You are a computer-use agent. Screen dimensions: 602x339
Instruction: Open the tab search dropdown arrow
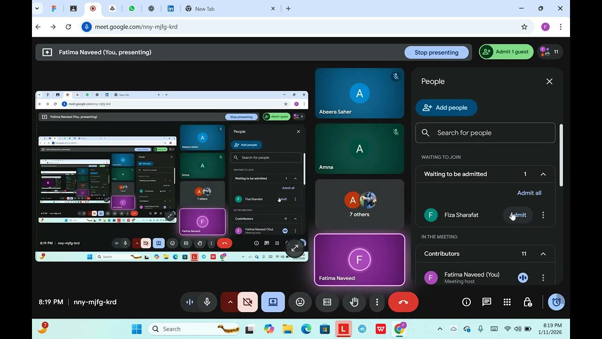click(x=37, y=8)
